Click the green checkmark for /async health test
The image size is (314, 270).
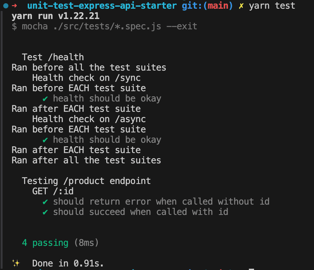pos(45,140)
